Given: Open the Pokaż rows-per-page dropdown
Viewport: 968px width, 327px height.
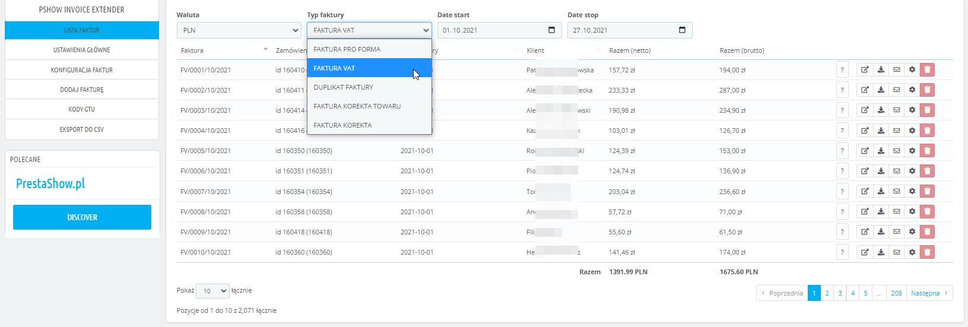Looking at the screenshot, I should 212,291.
